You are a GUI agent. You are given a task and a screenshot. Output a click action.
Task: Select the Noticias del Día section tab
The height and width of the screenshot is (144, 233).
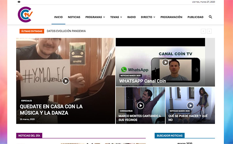[x=29, y=135]
